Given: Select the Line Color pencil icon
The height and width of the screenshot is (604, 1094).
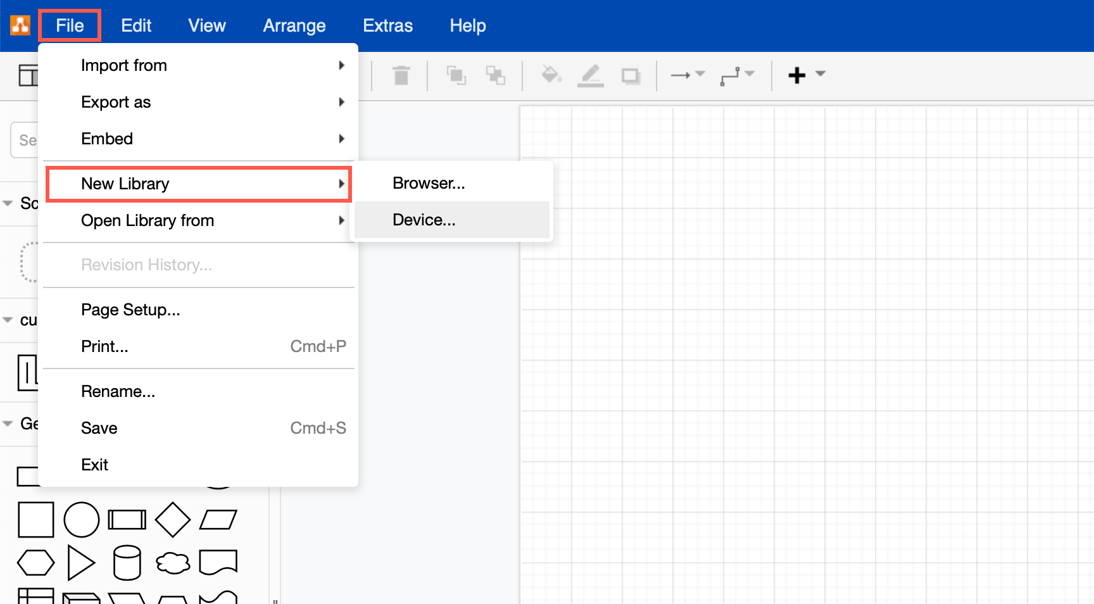Looking at the screenshot, I should (591, 75).
